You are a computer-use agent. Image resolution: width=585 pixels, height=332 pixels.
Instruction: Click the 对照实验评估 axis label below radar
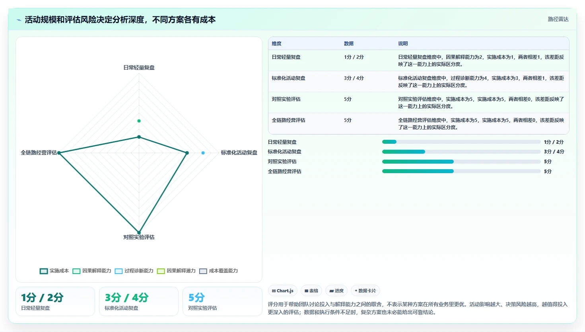click(139, 237)
